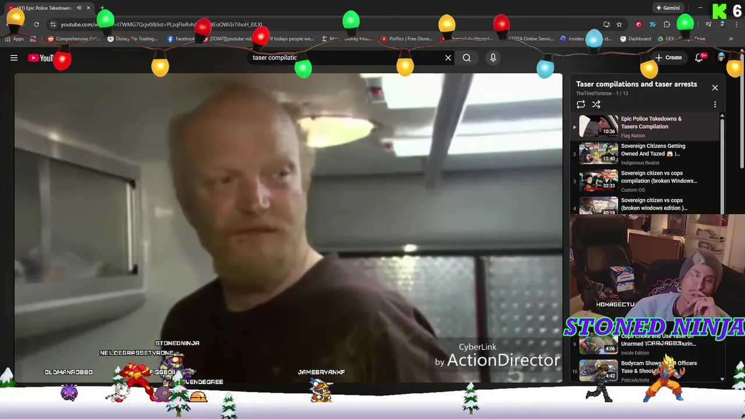The height and width of the screenshot is (419, 745).
Task: Open site information icon in address bar
Action: (x=53, y=24)
